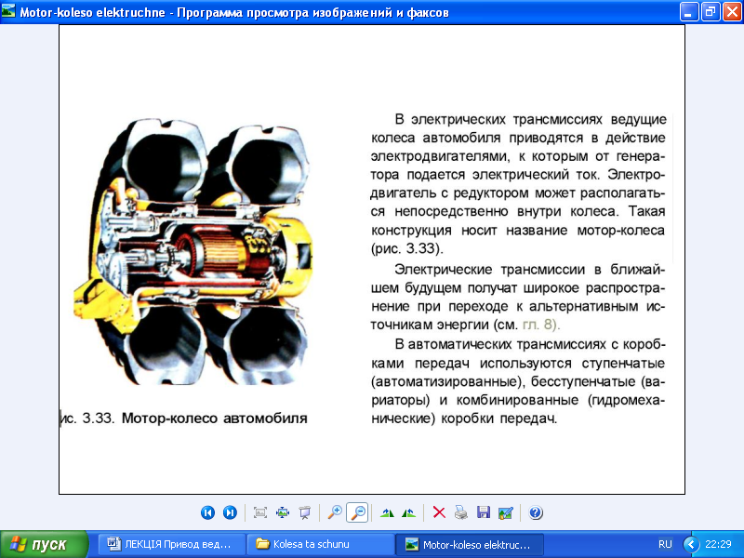Viewport: 744px width, 558px height.
Task: Close the image viewer window
Action: click(x=732, y=12)
